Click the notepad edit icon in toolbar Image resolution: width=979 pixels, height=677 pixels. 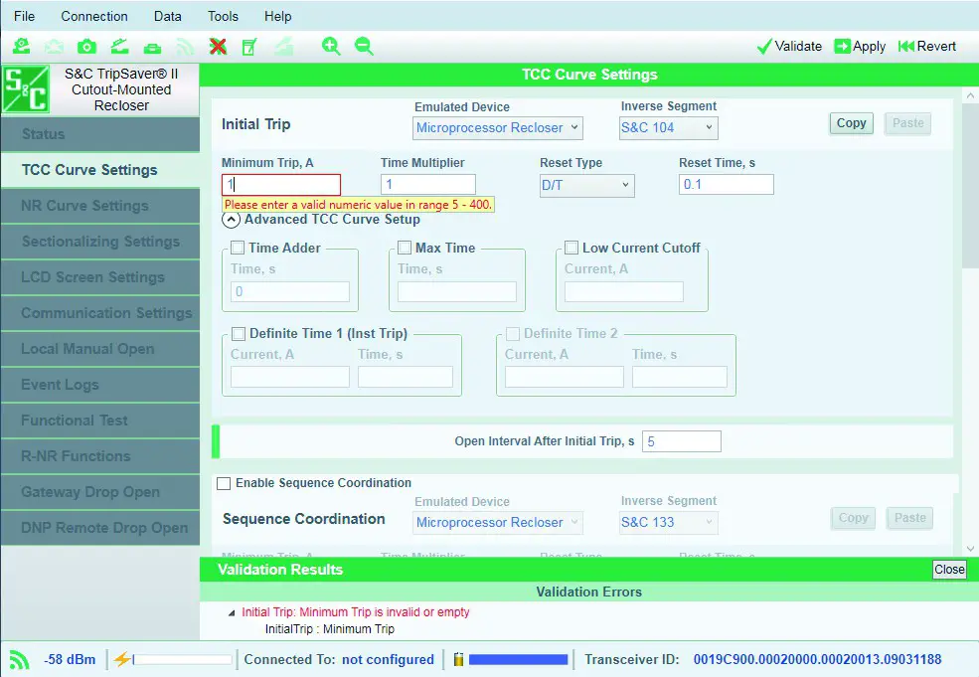point(249,46)
